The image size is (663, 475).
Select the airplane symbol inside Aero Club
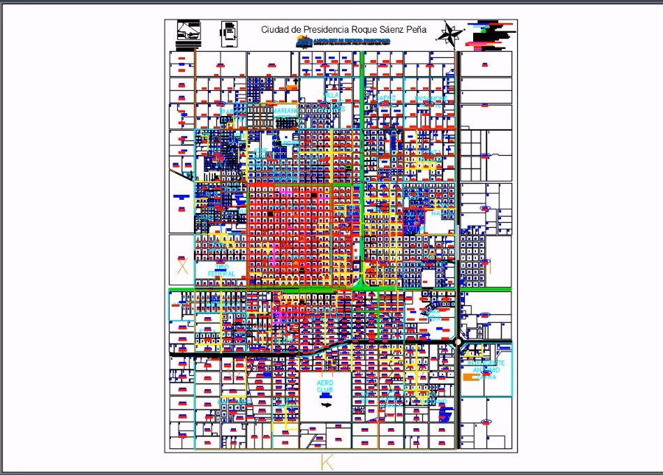coord(325,404)
